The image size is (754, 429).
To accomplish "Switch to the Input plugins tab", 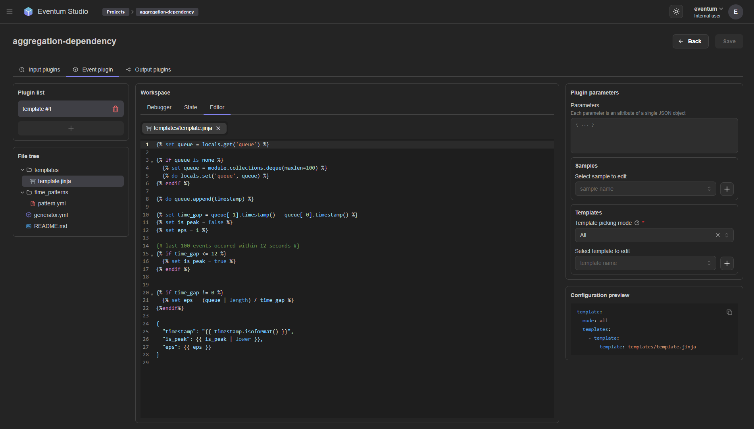I will point(40,70).
